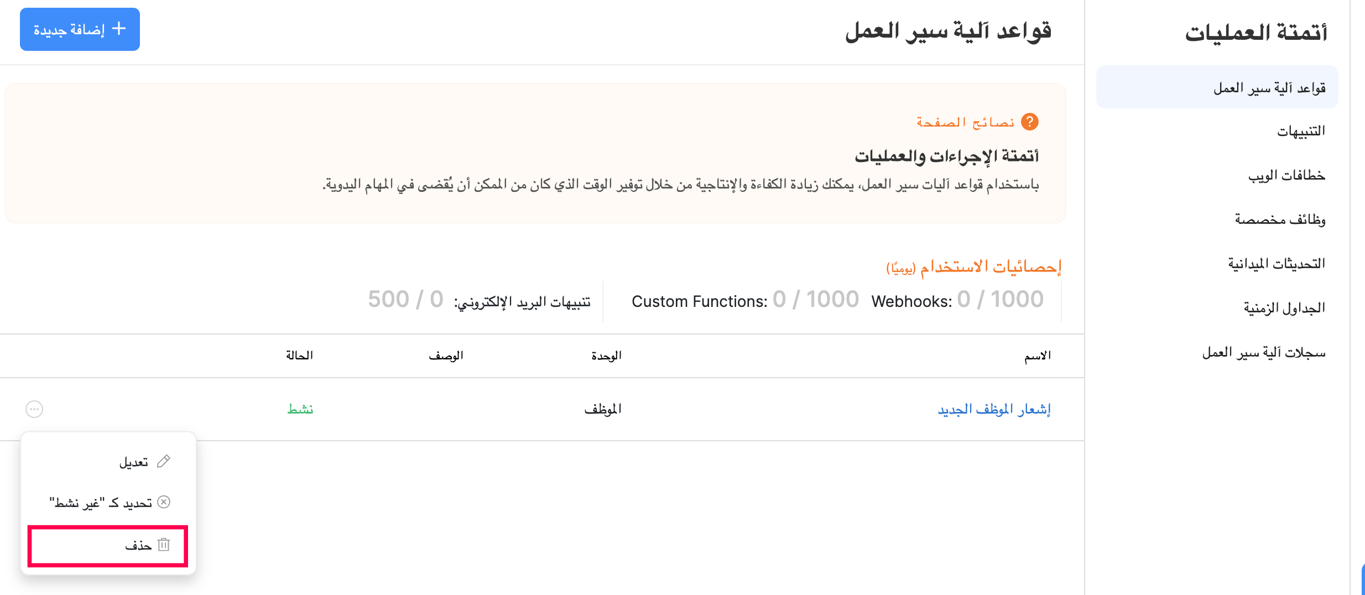Open the إشعار الموظف الجديد rule link
1365x595 pixels.
994,409
